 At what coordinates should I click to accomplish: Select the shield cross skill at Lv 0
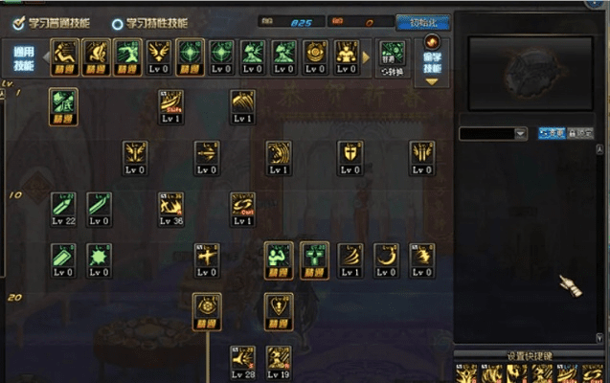(x=350, y=158)
